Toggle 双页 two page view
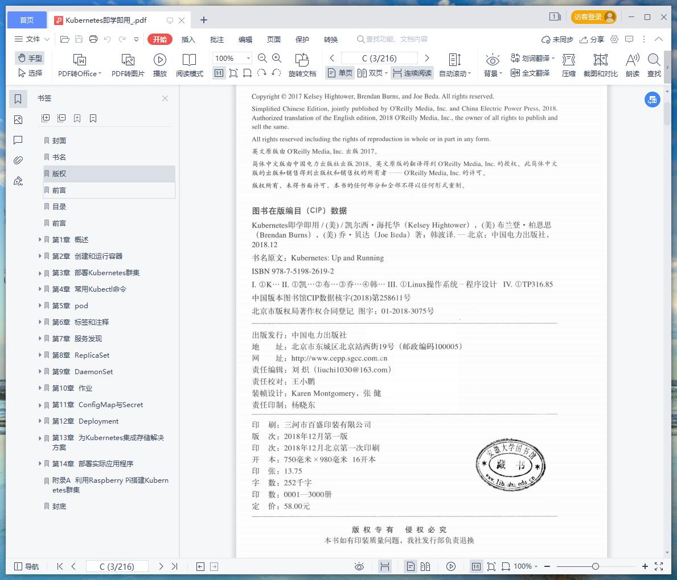Viewport: 677px width, 580px height. pos(372,73)
